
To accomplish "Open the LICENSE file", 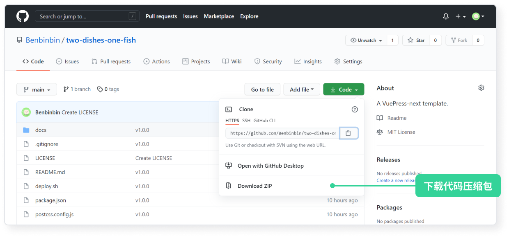I will [45, 158].
